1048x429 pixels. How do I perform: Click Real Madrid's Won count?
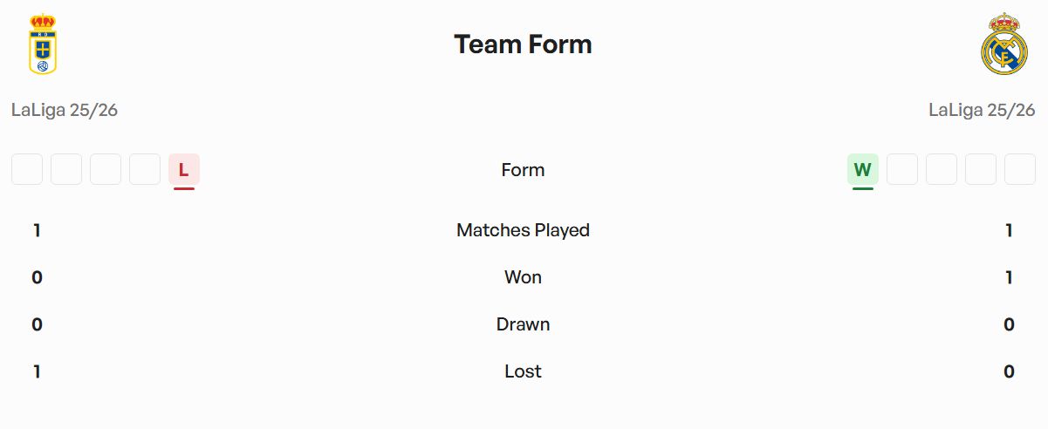click(x=1009, y=277)
